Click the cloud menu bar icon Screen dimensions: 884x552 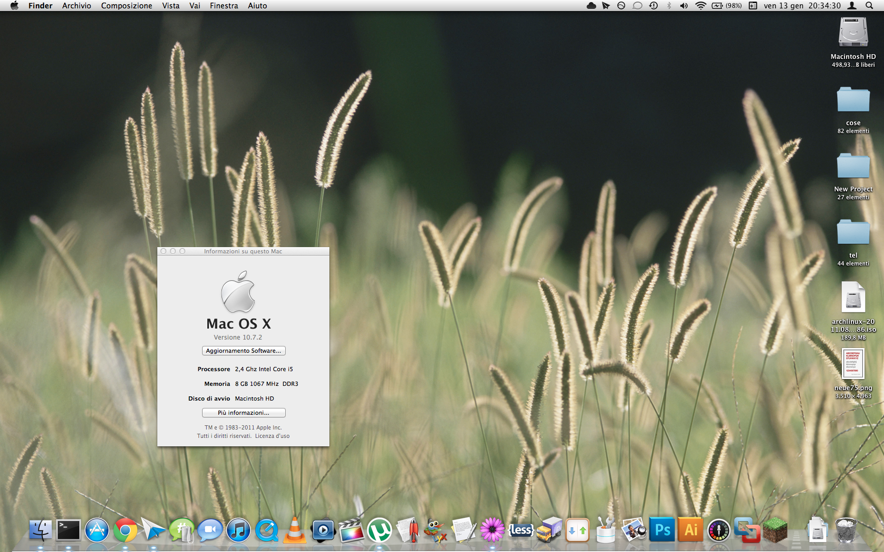point(591,5)
